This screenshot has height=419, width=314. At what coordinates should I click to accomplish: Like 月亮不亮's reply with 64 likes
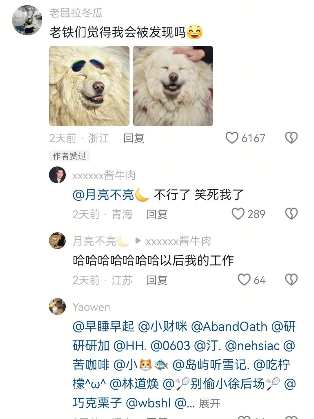[x=244, y=280]
